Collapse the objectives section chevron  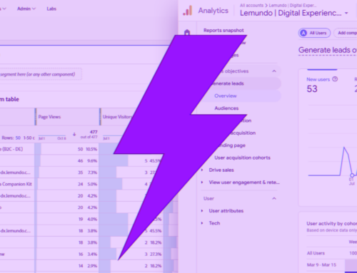[274, 71]
